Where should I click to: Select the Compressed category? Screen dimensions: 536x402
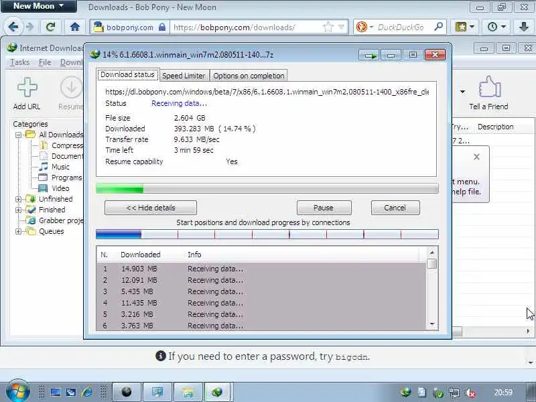pyautogui.click(x=67, y=145)
